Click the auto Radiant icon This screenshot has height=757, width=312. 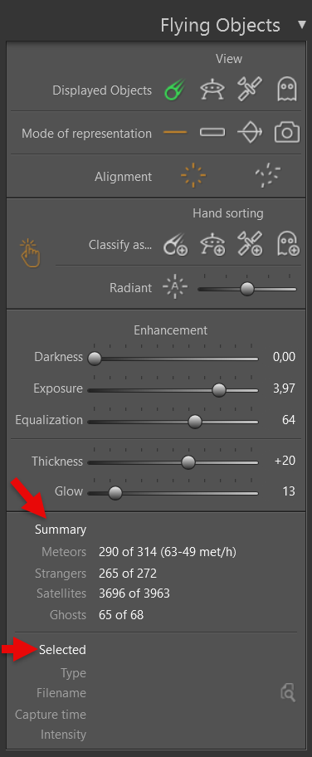[x=175, y=288]
